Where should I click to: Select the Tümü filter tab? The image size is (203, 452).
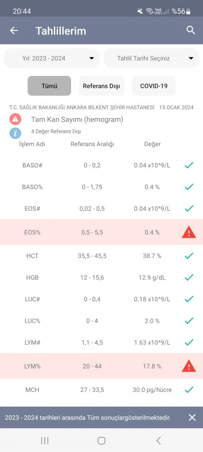(x=49, y=86)
